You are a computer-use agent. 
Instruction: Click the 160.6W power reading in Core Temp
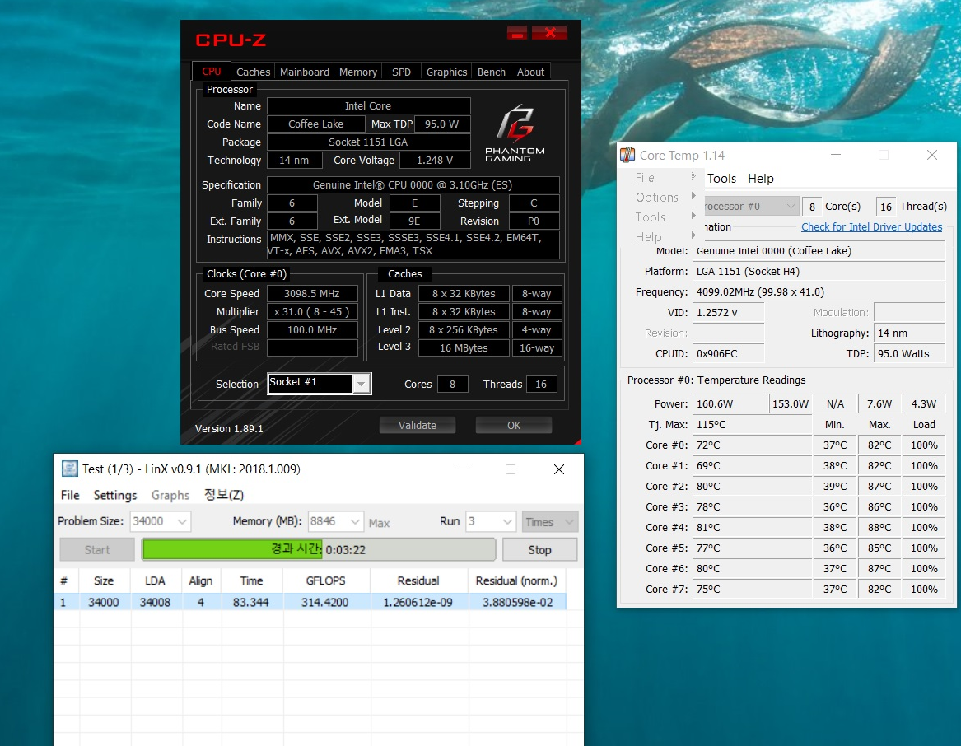coord(730,404)
